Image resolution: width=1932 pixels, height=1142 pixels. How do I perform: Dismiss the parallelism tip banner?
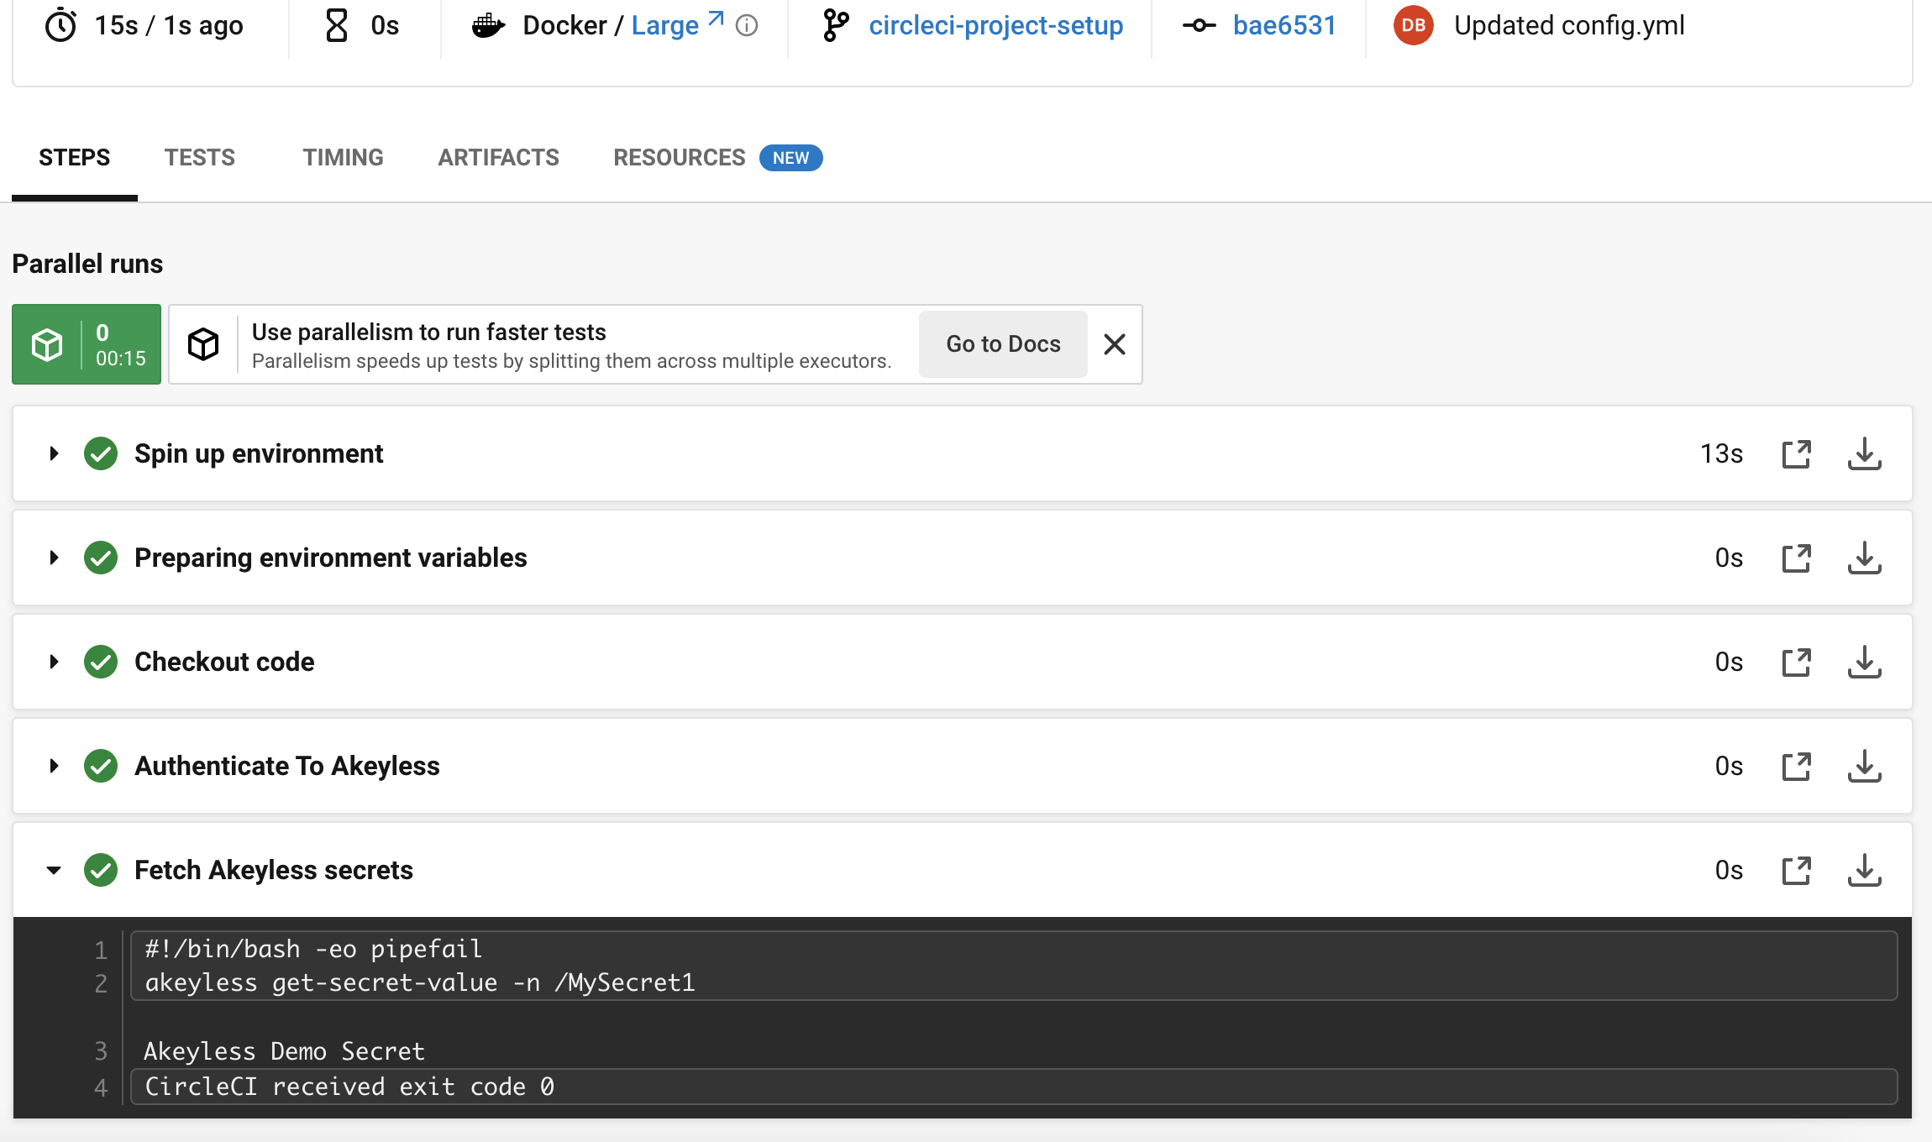(x=1115, y=344)
